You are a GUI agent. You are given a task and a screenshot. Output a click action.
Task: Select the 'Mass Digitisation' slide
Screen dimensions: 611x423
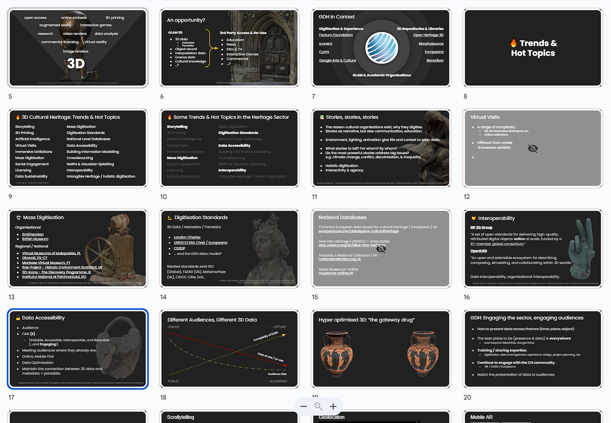[x=78, y=248]
